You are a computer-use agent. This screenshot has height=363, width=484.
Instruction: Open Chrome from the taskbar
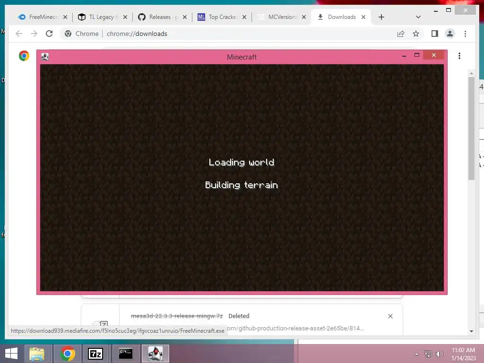(67, 354)
